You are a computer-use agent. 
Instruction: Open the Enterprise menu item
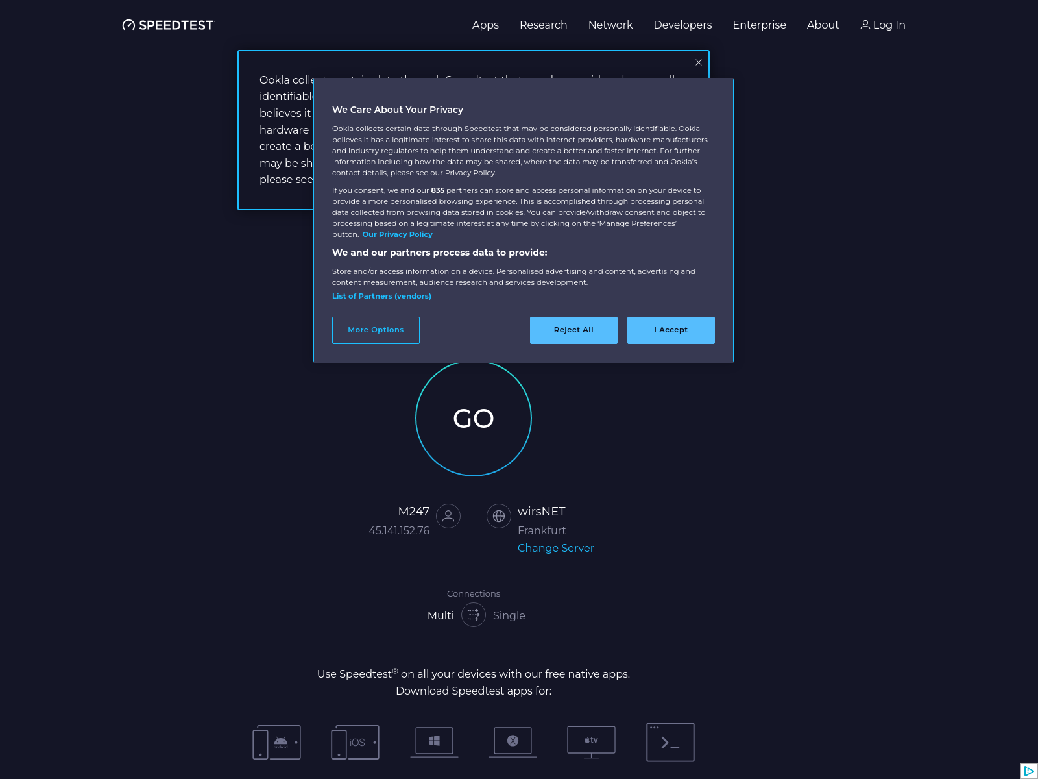[759, 25]
